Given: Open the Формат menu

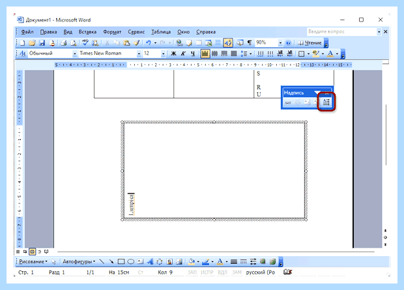Looking at the screenshot, I should (112, 32).
